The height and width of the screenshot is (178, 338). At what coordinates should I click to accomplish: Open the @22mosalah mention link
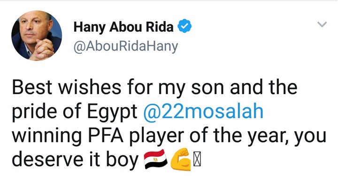point(203,111)
